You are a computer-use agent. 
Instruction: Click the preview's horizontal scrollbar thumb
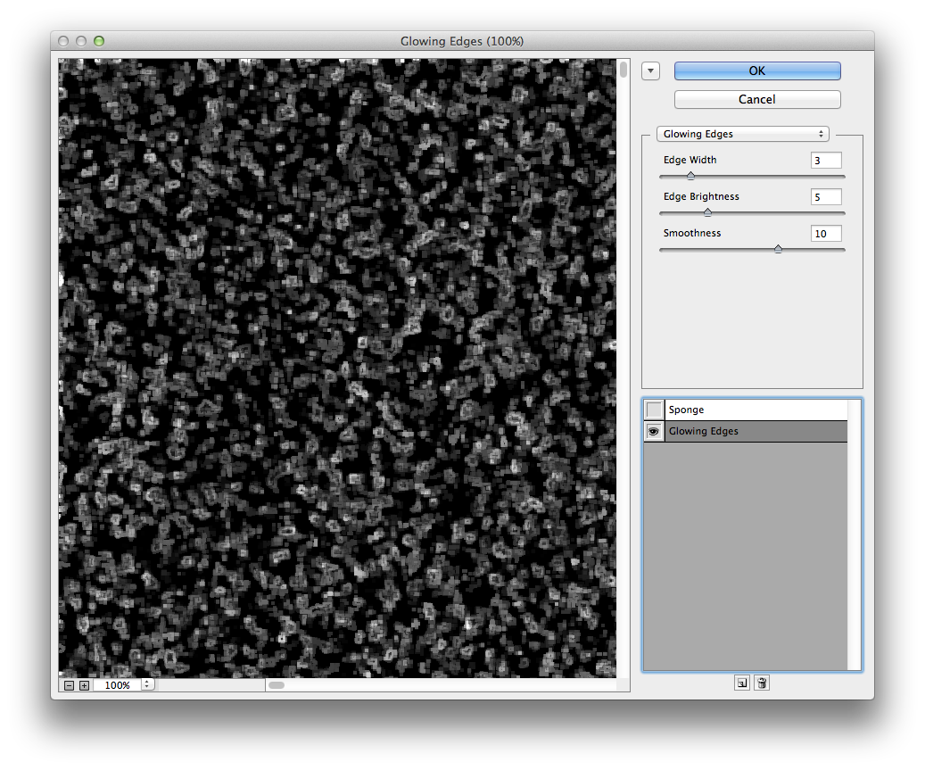click(x=277, y=685)
